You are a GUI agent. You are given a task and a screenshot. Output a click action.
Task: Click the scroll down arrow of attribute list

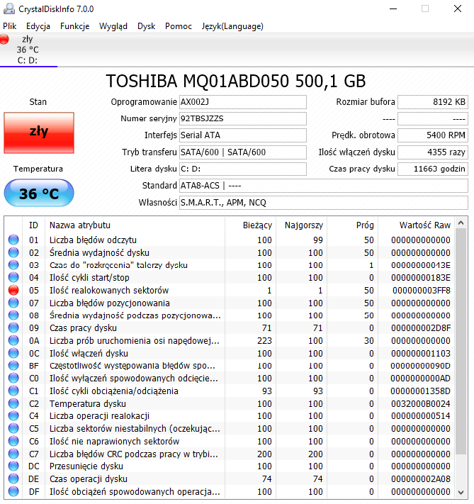click(x=461, y=493)
